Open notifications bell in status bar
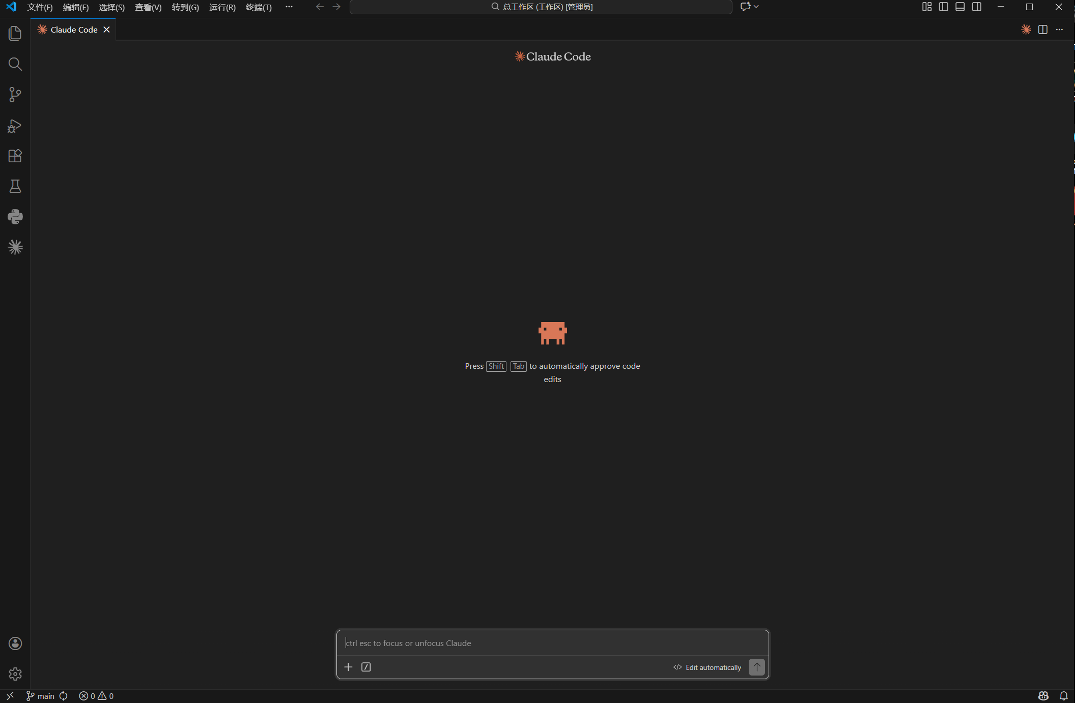Image resolution: width=1075 pixels, height=703 pixels. pos(1064,696)
